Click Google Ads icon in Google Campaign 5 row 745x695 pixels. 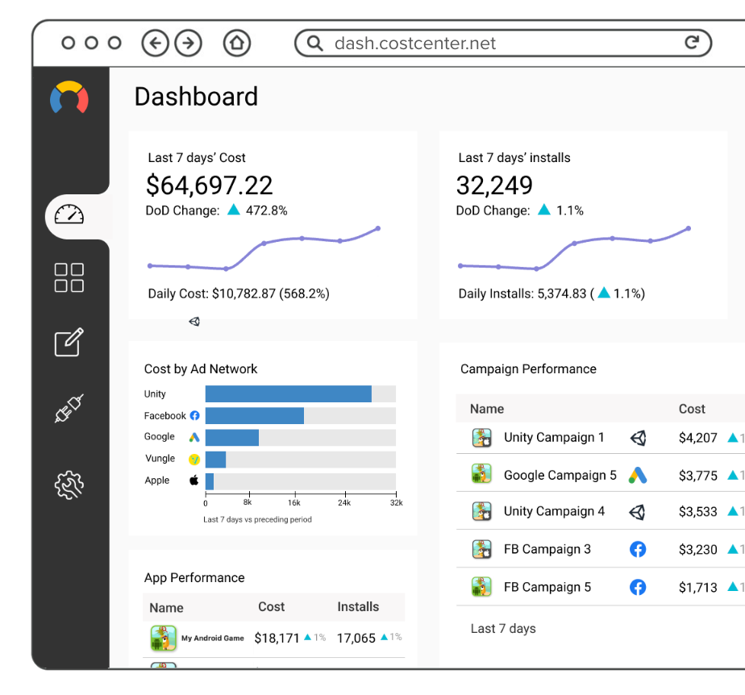638,475
